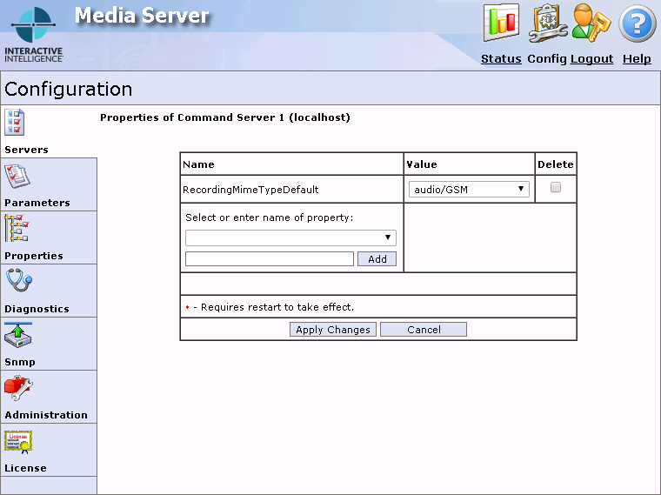Open License certificate icon
The height and width of the screenshot is (495, 661).
[x=18, y=441]
